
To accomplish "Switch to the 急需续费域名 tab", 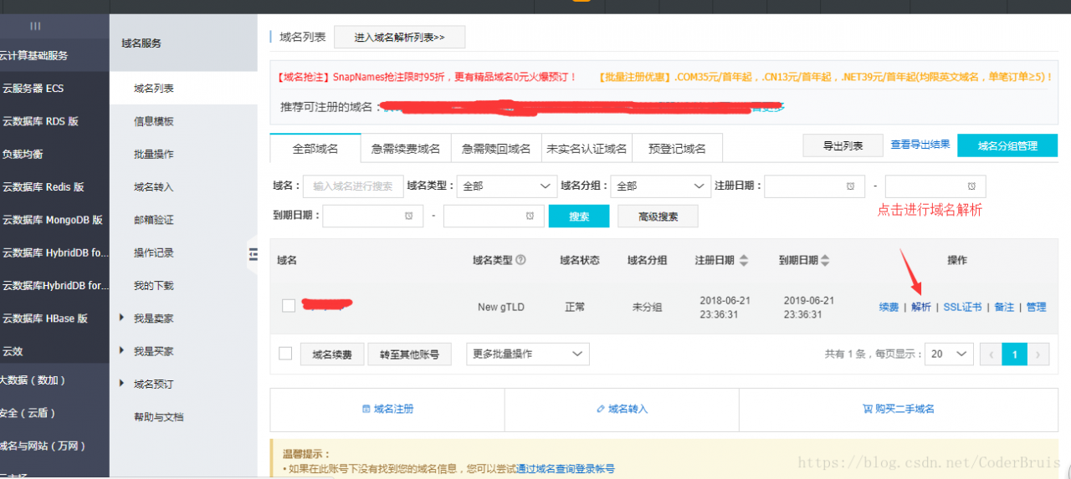I will pyautogui.click(x=406, y=149).
